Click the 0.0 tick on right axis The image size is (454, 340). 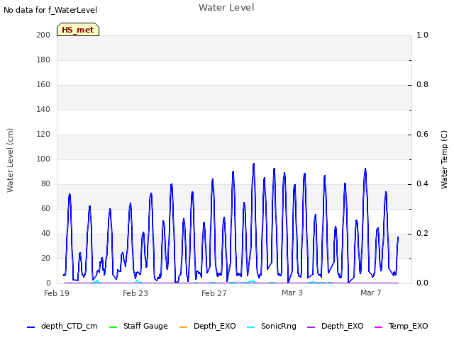pos(422,283)
